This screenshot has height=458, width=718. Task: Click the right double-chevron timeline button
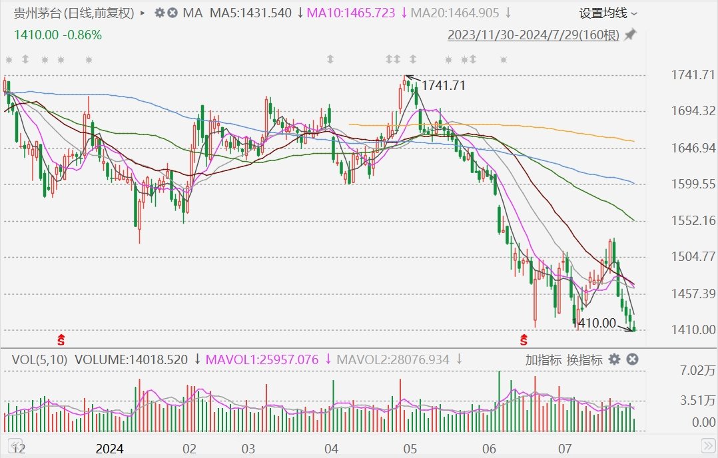pyautogui.click(x=708, y=445)
